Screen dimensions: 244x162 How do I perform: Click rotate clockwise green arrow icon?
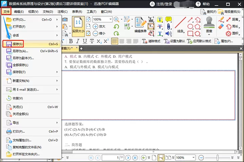[116, 33]
